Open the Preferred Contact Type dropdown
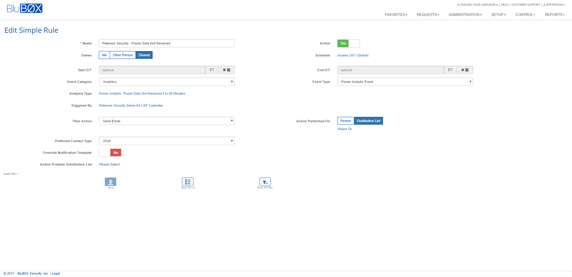 (x=166, y=141)
